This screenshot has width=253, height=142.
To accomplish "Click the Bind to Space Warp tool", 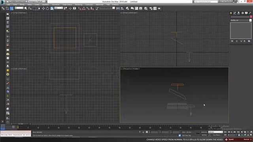I will pos(11,8).
